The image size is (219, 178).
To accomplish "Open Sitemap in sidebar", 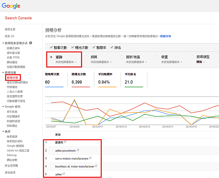I will tap(12, 155).
